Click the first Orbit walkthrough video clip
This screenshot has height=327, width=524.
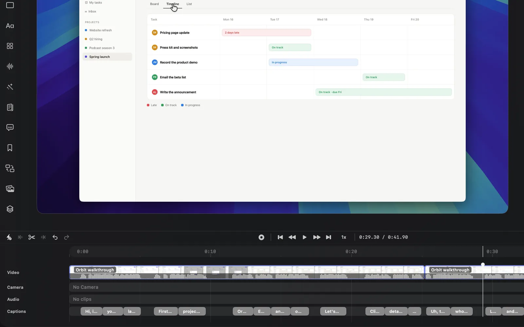coord(247,272)
